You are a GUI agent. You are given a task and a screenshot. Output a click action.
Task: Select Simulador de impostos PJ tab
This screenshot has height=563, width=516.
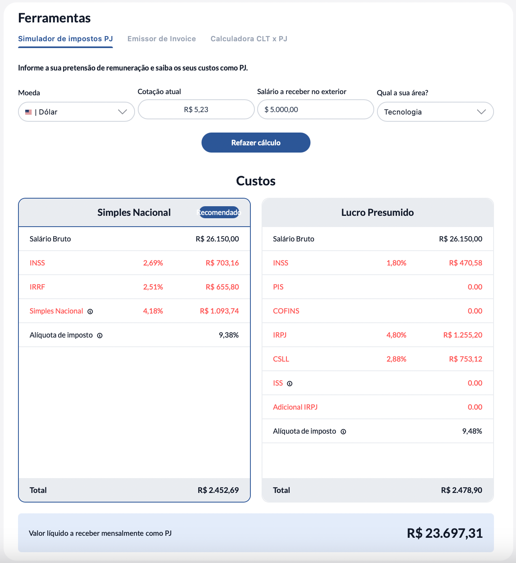click(x=65, y=39)
